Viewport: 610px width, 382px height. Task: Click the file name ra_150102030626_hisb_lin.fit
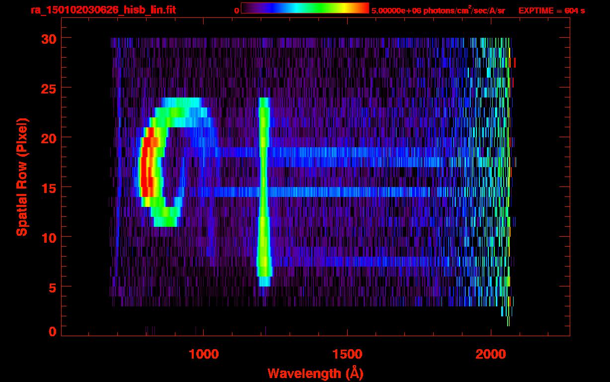[103, 10]
